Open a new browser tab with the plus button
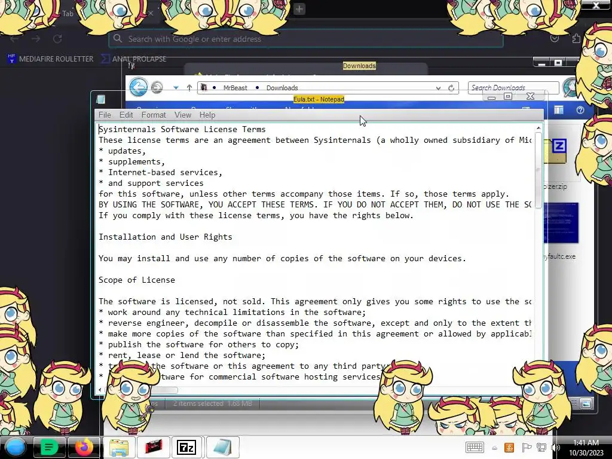Image resolution: width=612 pixels, height=459 pixels. coord(299,9)
